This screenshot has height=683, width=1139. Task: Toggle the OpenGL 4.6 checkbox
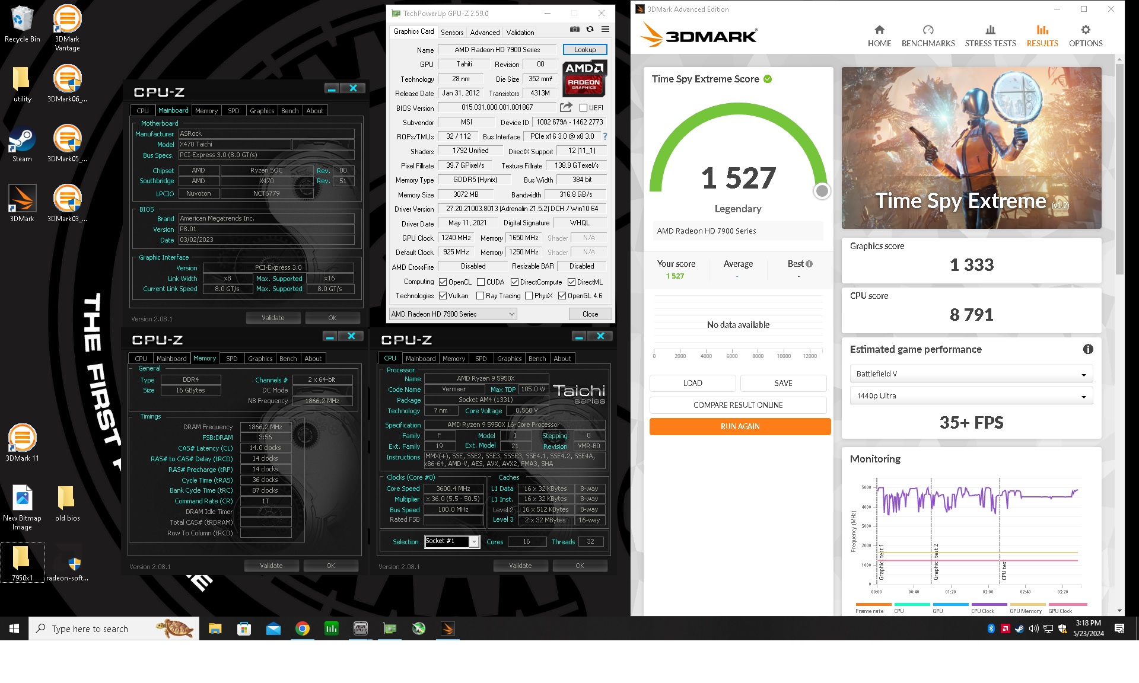pos(562,296)
